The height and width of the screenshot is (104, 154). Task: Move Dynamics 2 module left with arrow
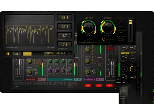coord(101,79)
